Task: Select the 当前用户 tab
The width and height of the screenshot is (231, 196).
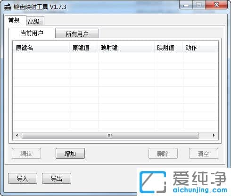Action: [32, 33]
